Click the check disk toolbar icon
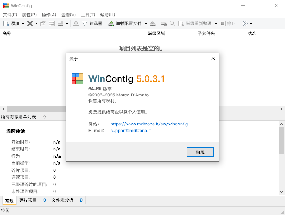The image size is (285, 215). pos(164,24)
